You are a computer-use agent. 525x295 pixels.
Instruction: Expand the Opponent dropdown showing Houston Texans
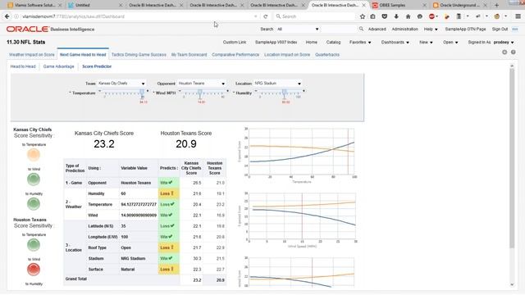point(223,84)
